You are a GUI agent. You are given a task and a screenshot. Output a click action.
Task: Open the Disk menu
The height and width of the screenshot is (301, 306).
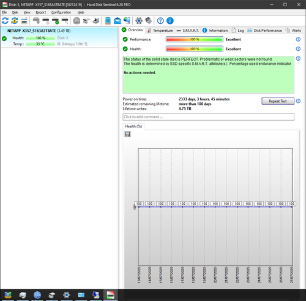(15, 12)
